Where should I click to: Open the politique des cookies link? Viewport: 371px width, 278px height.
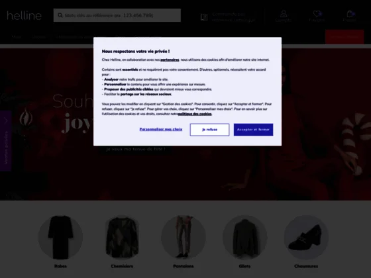point(195,114)
